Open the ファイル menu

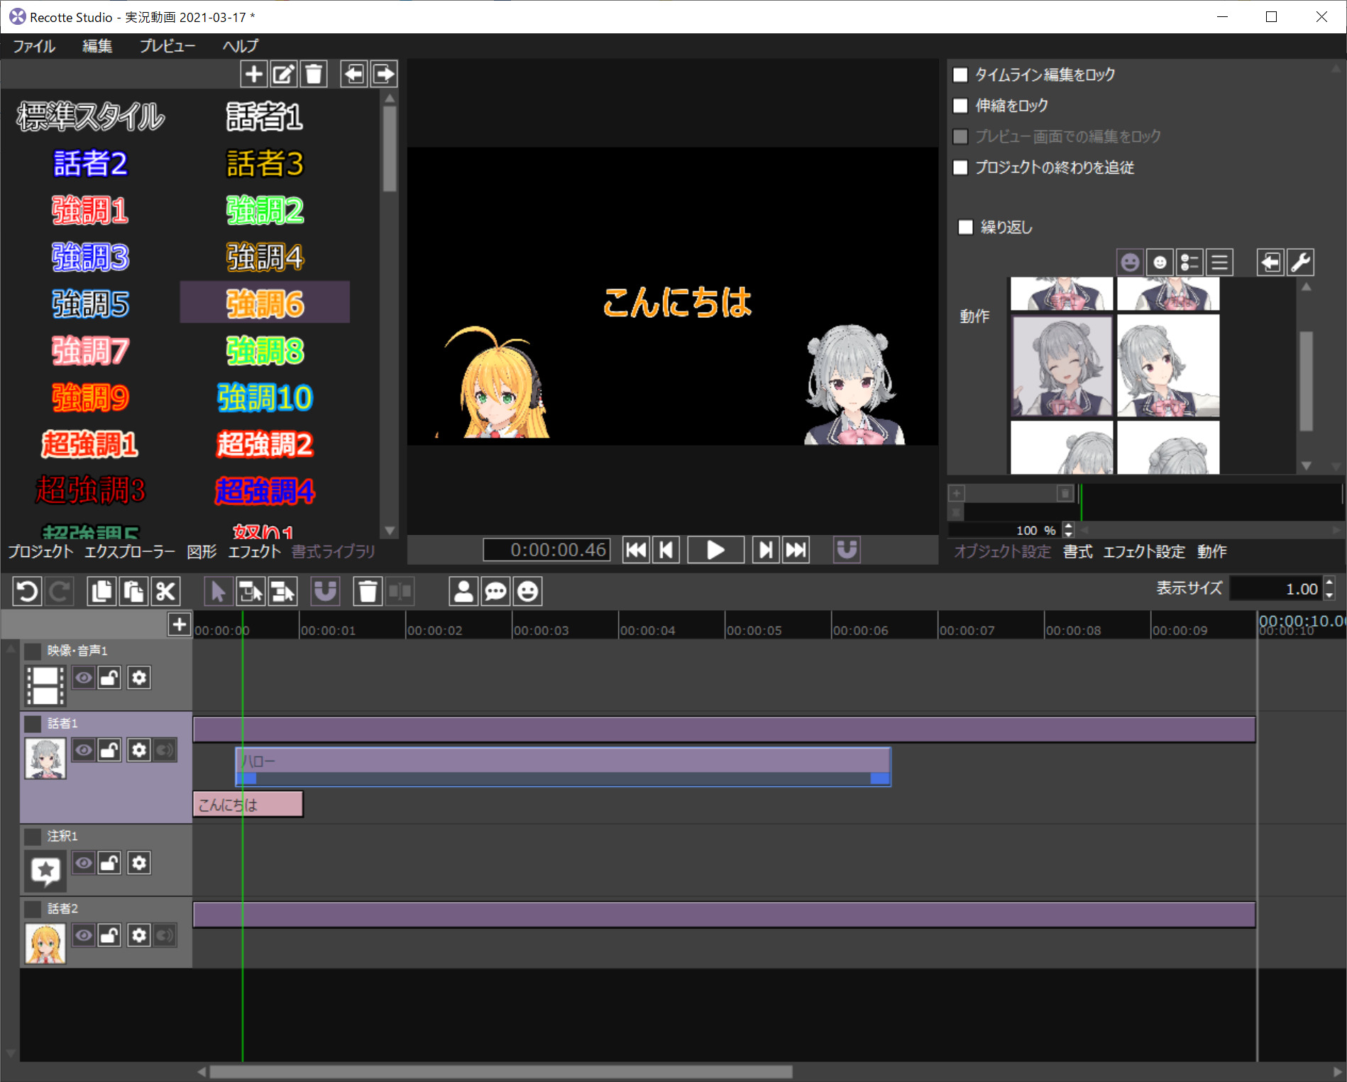point(34,46)
